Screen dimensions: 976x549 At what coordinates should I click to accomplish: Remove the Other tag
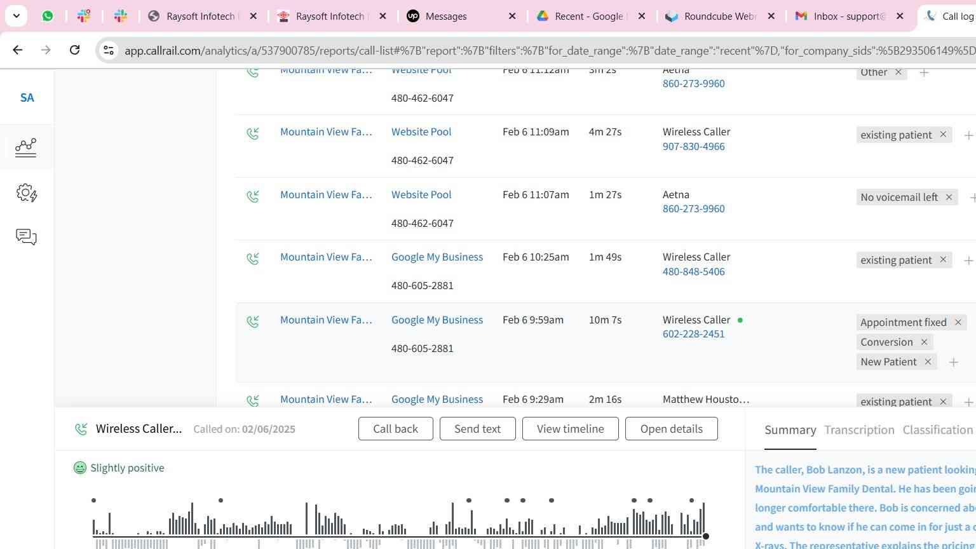point(898,72)
